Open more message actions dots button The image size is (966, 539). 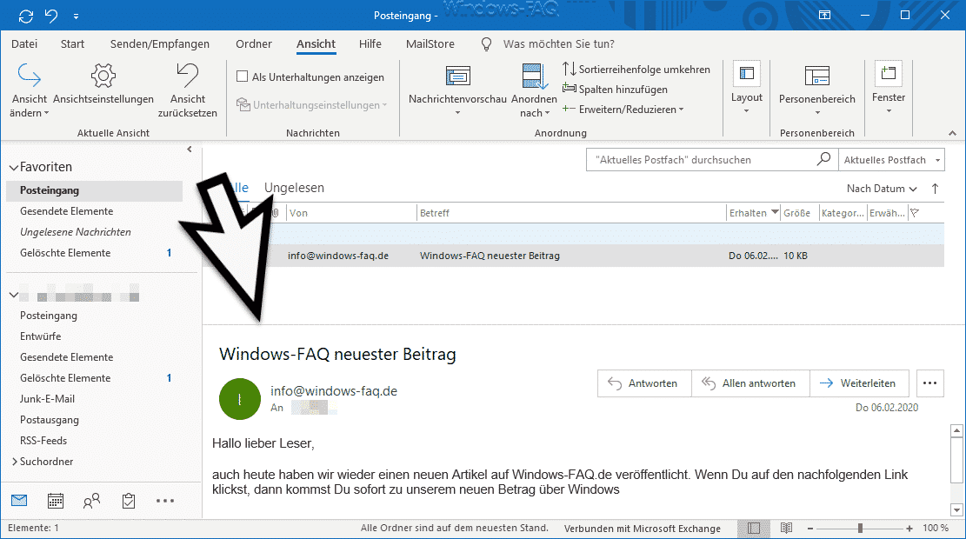click(x=929, y=383)
